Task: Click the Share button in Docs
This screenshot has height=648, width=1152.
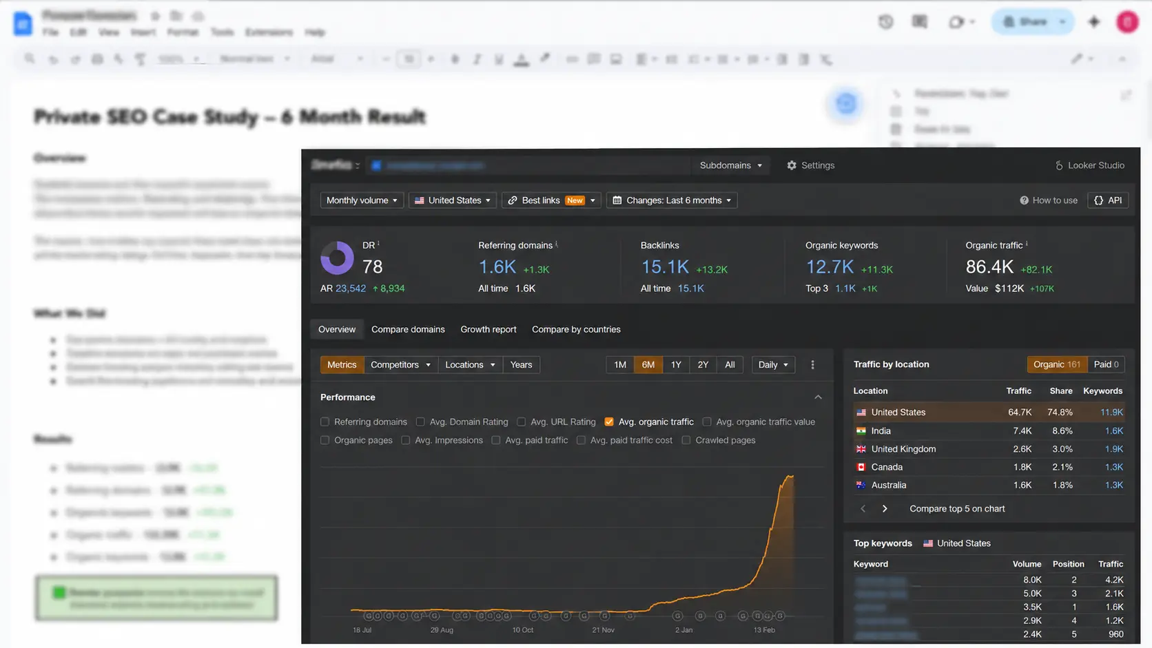Action: pyautogui.click(x=1025, y=22)
